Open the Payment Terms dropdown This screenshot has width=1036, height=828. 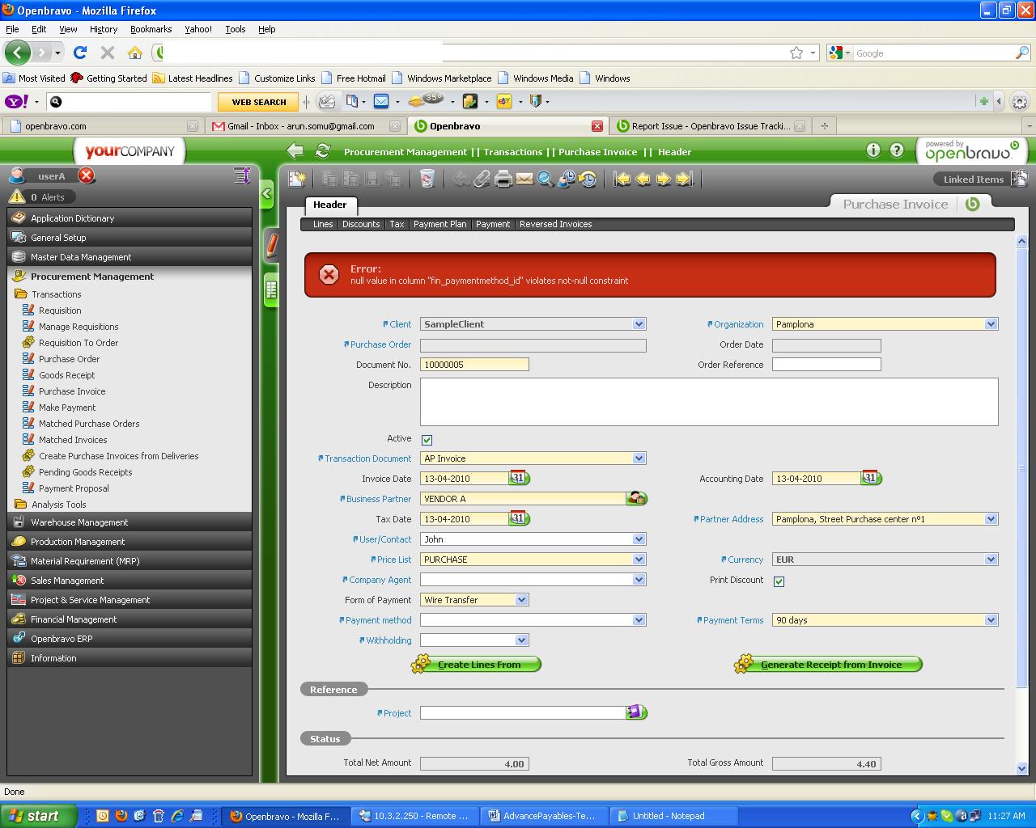tap(991, 620)
